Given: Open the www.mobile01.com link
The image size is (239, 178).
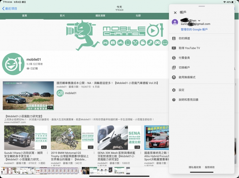Looking at the screenshot, I should coord(15,122).
